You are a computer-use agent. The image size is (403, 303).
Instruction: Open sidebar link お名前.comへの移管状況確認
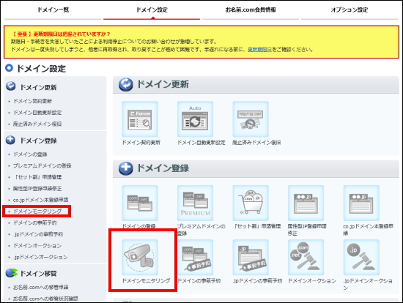[45, 299]
